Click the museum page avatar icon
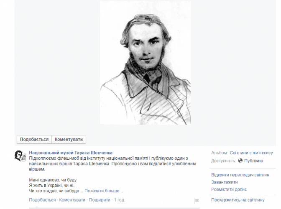This screenshot has width=281, height=209. tap(20, 156)
